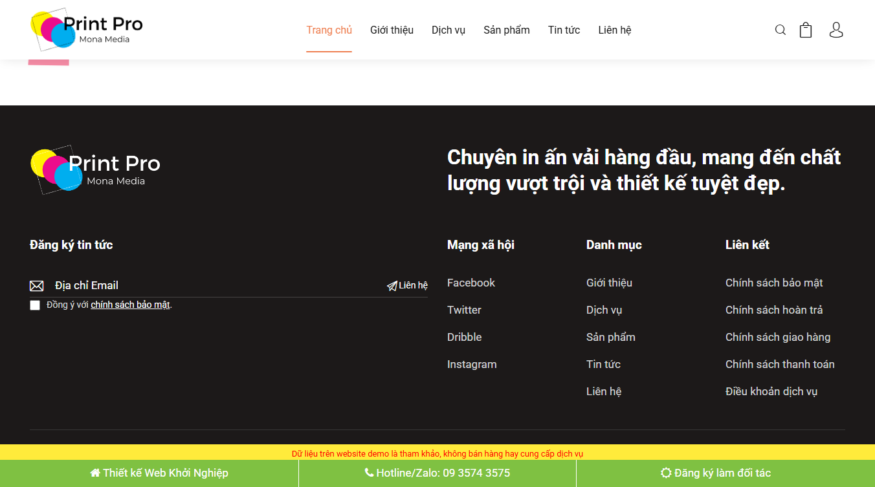Open the search icon in header
Viewport: 875px width, 487px height.
coord(781,30)
